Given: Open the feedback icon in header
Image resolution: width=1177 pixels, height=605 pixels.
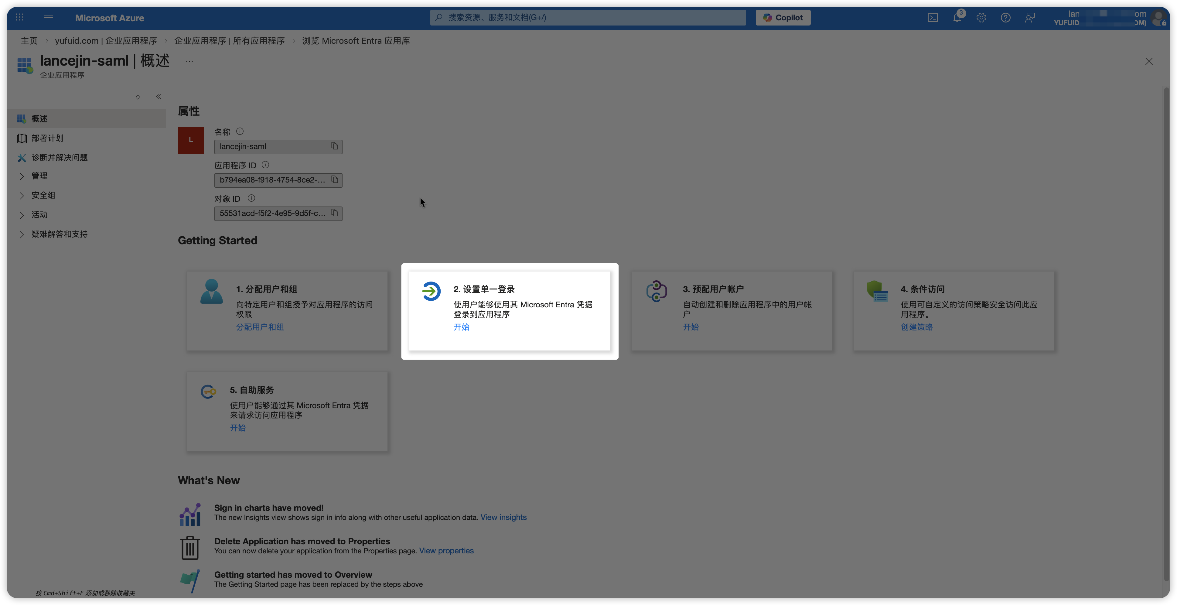Looking at the screenshot, I should coord(1029,18).
